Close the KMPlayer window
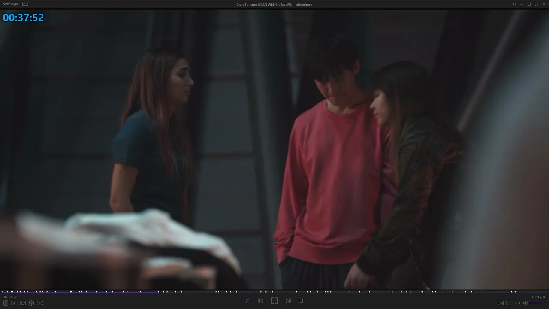Screen dimensions: 549x309 point(543,4)
